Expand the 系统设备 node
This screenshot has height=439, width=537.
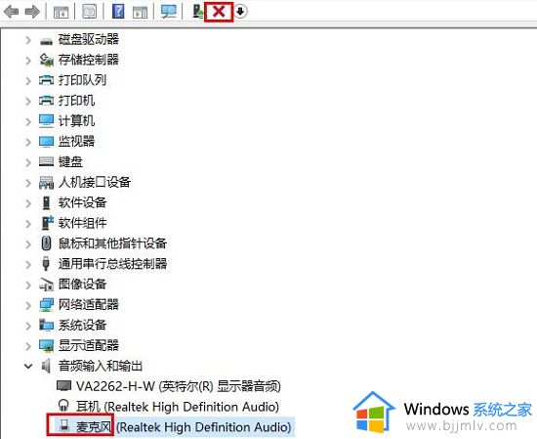28,326
